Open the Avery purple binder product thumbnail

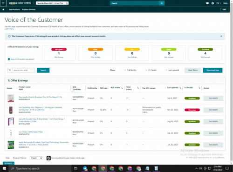pos(11,121)
